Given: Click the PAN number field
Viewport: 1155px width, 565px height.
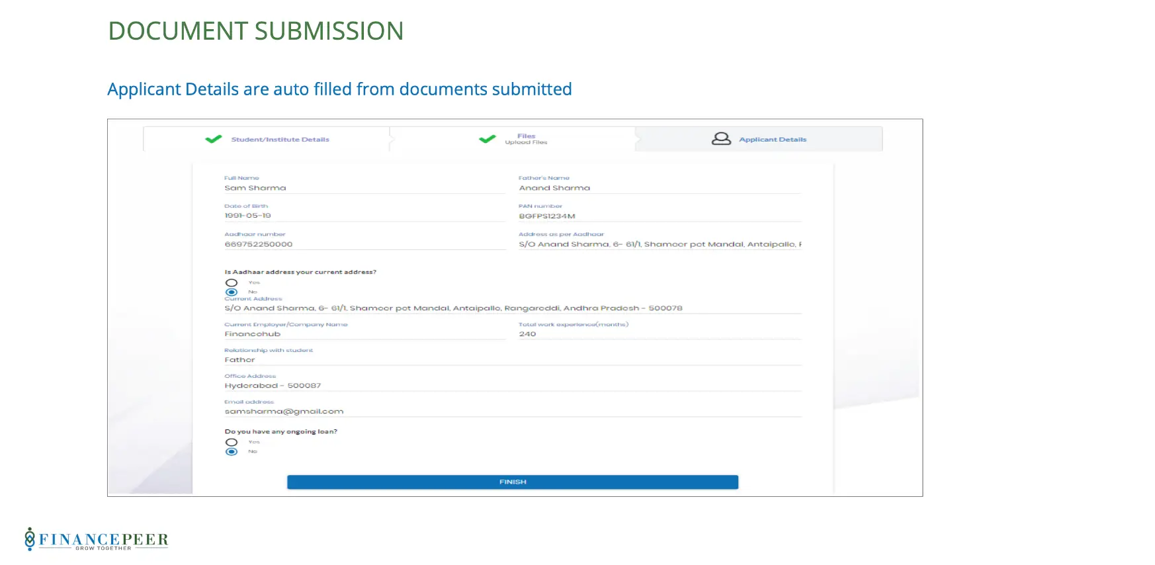Looking at the screenshot, I should pyautogui.click(x=660, y=216).
